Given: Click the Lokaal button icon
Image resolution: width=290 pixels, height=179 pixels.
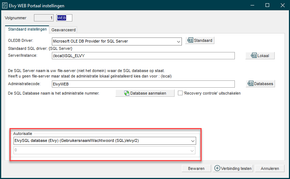Looking at the screenshot, I should (x=253, y=56).
